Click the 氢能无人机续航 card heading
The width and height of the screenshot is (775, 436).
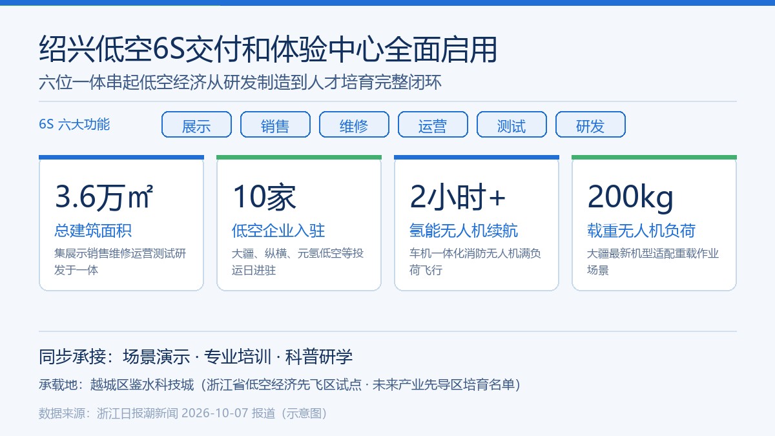tap(464, 231)
